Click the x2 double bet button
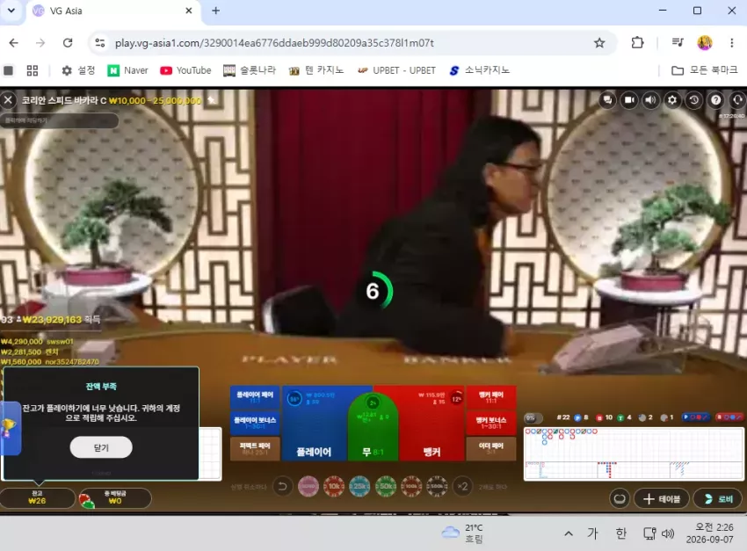The width and height of the screenshot is (747, 551). pos(462,487)
